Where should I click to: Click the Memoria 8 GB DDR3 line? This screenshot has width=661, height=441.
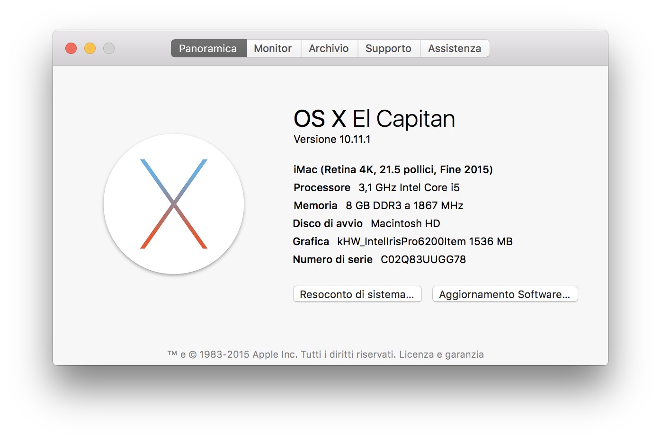point(378,205)
